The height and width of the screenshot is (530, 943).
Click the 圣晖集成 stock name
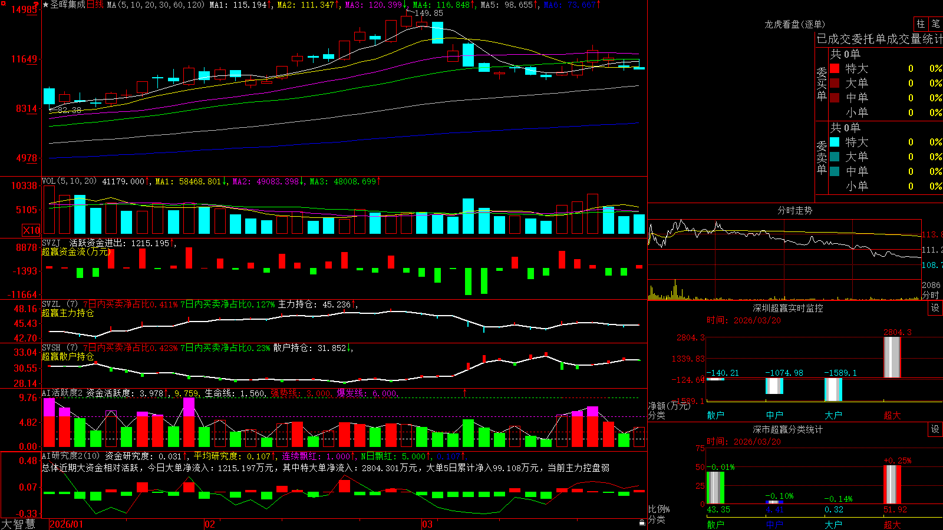[68, 5]
